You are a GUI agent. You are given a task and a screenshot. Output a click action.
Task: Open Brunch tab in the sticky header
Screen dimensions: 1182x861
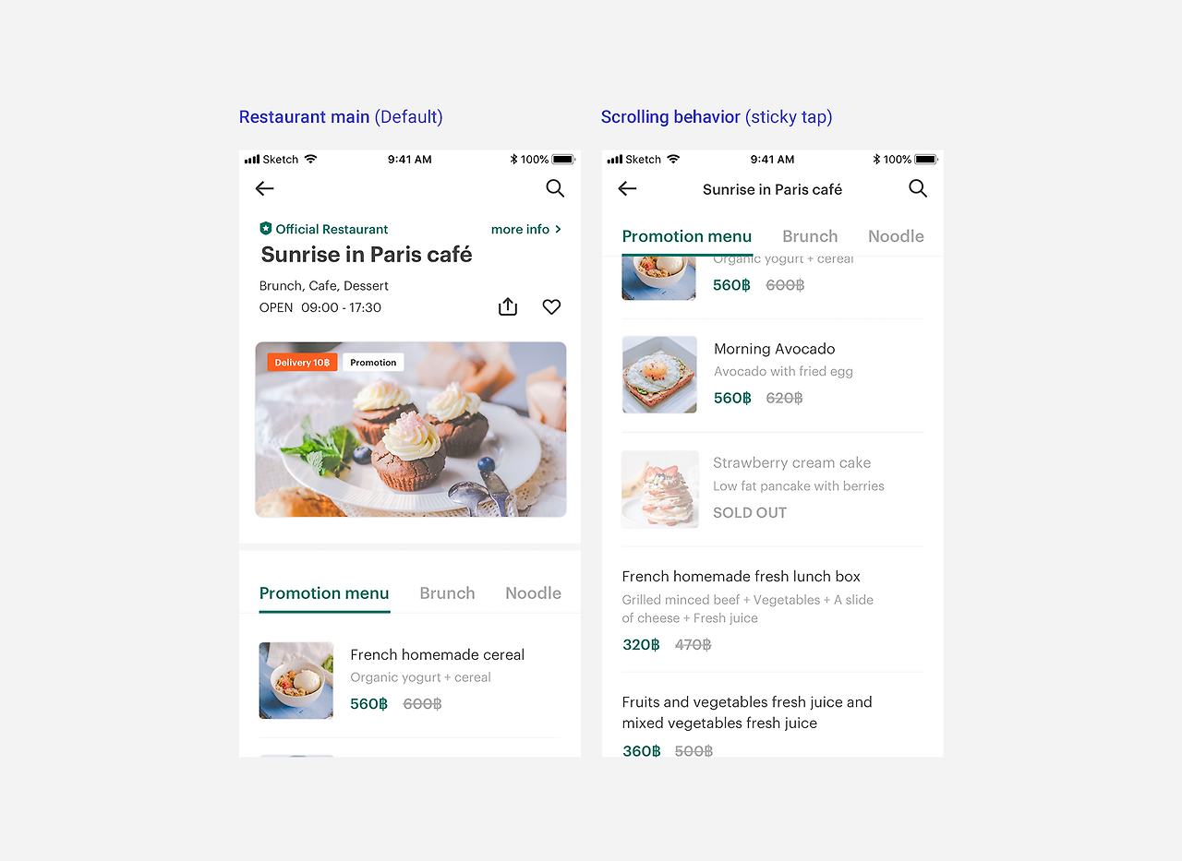[x=810, y=236]
